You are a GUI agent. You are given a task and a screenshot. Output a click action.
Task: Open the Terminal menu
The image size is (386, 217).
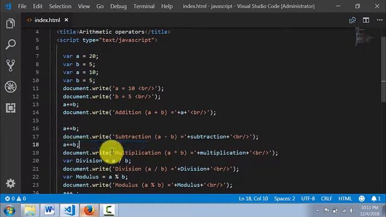(x=144, y=6)
